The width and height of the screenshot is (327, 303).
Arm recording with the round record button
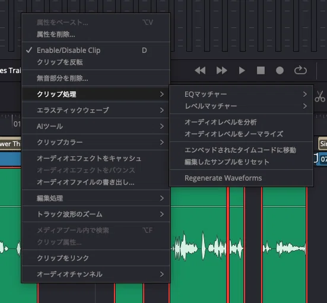[280, 71]
